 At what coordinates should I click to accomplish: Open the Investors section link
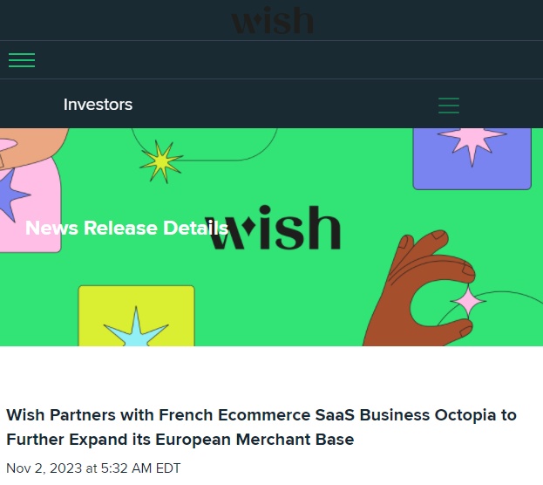(x=98, y=105)
